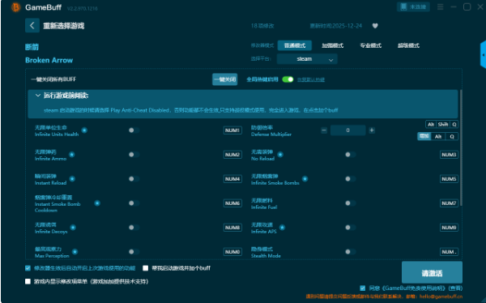This screenshot has width=486, height=303.
Task: Click the login status button in title bar
Action: click(413, 6)
